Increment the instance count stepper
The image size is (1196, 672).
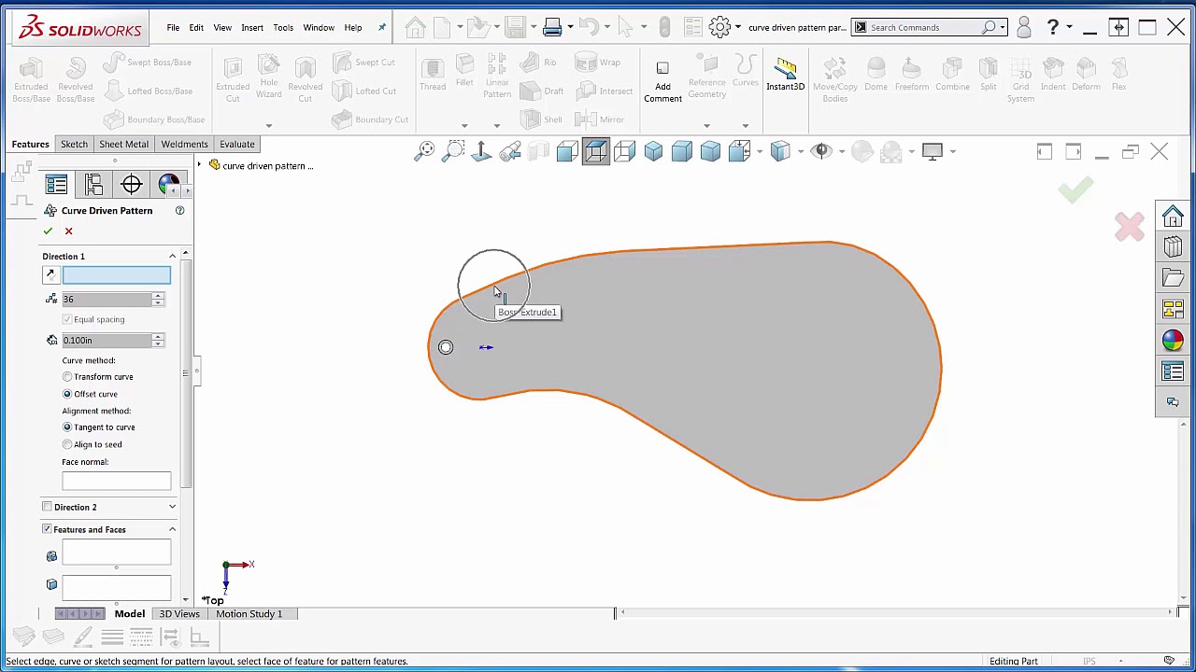tap(157, 296)
